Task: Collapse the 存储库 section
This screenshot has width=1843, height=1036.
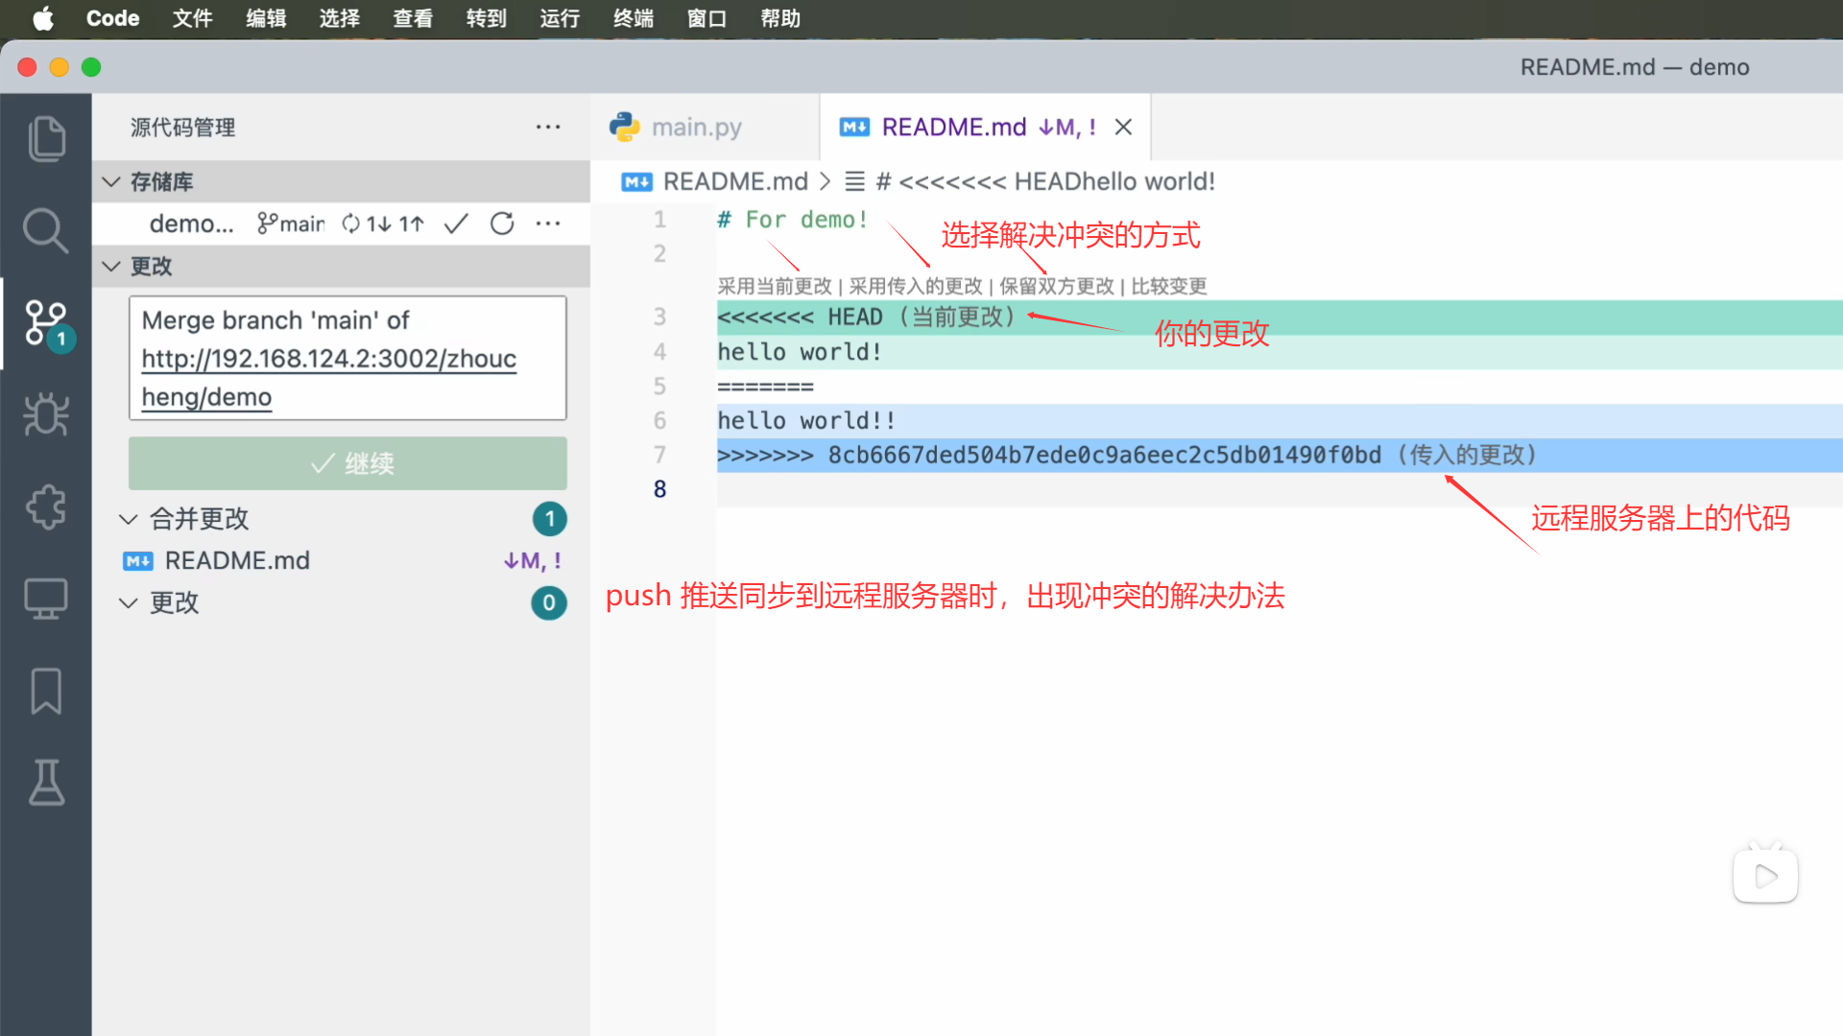Action: (x=112, y=181)
